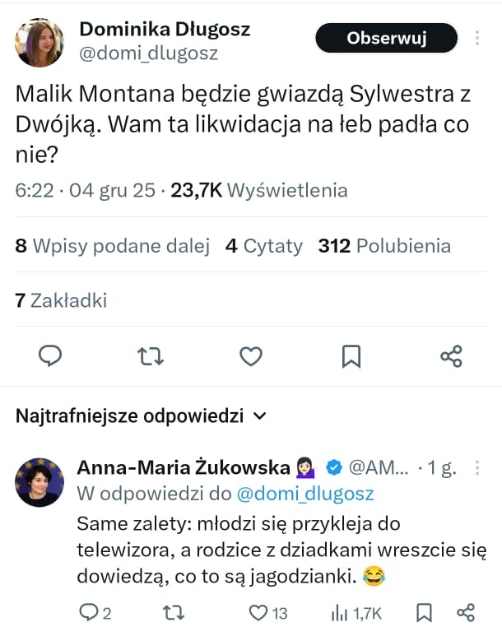Expand the Najtrafniejsze odpowiedzi sort dropdown
This screenshot has width=502, height=636.
[x=260, y=415]
